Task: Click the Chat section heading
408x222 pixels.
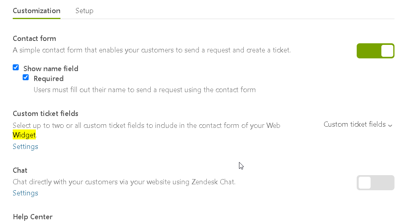Action: pos(20,170)
